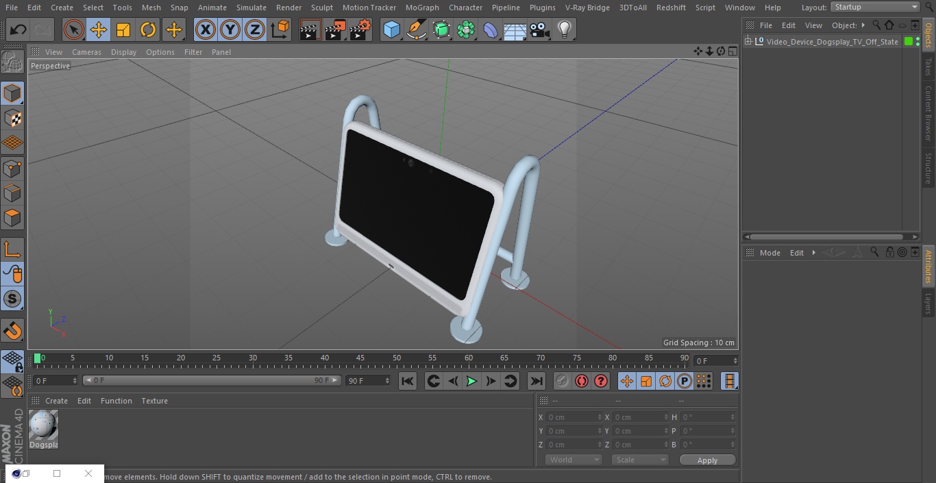
Task: Activate the Scale tool
Action: click(123, 30)
